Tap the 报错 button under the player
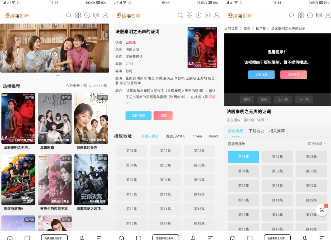This screenshot has height=240, width=331. pyautogui.click(x=247, y=99)
